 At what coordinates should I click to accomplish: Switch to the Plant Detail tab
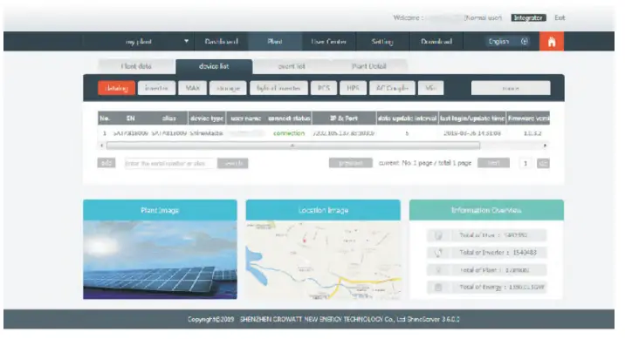coord(368,66)
